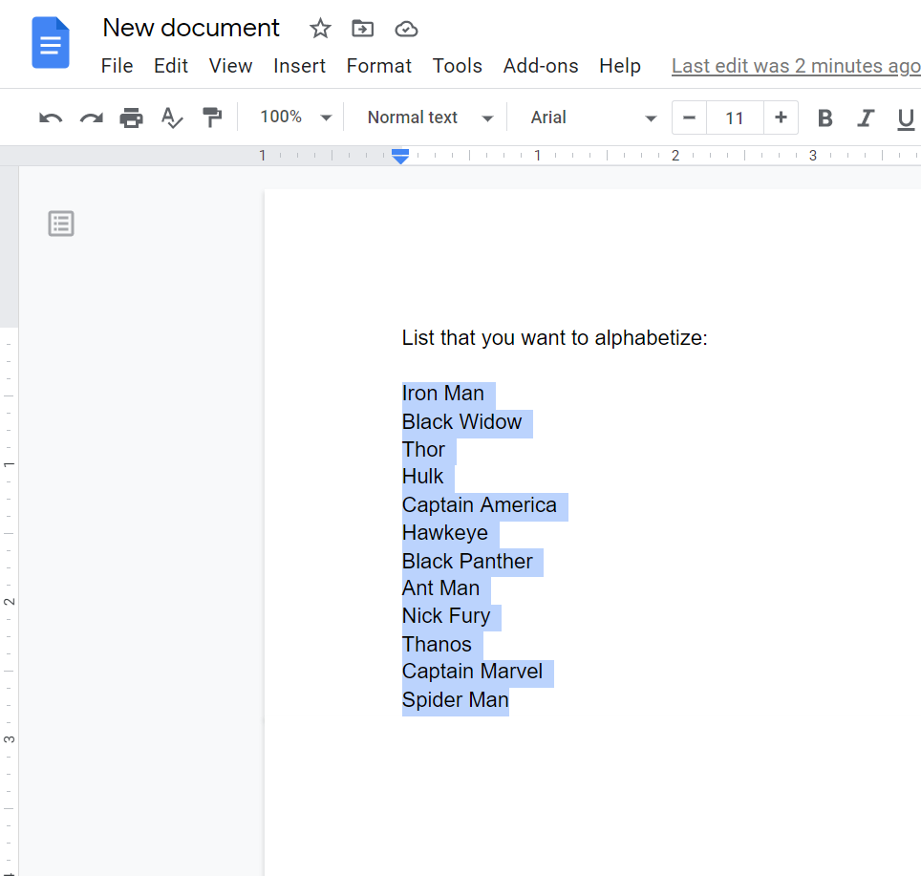Click the 'Captain Marvel' list line

(x=472, y=672)
